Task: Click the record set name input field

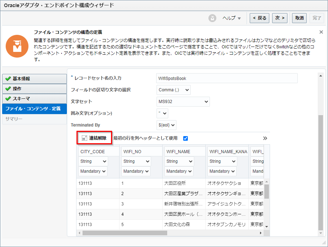Action: click(x=227, y=78)
